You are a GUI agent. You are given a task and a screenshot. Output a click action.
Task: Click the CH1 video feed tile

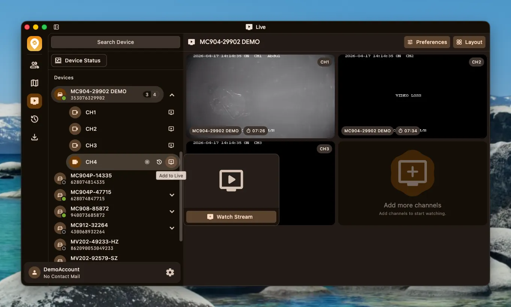(261, 97)
